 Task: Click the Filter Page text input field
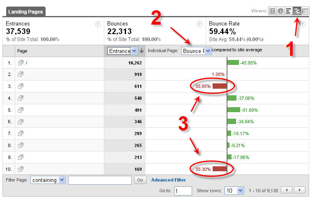[x=100, y=180]
